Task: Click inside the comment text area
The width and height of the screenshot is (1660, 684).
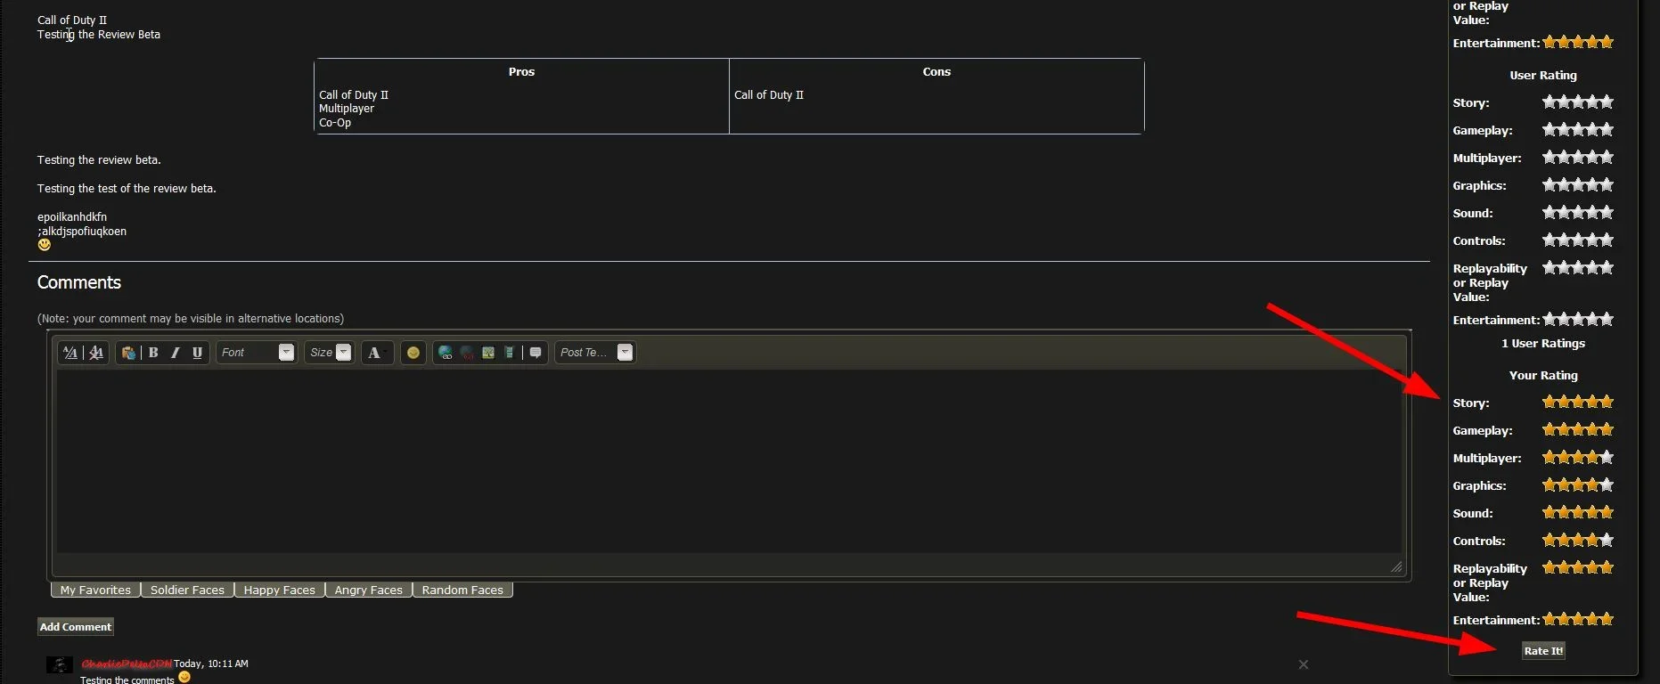Action: pos(729,461)
